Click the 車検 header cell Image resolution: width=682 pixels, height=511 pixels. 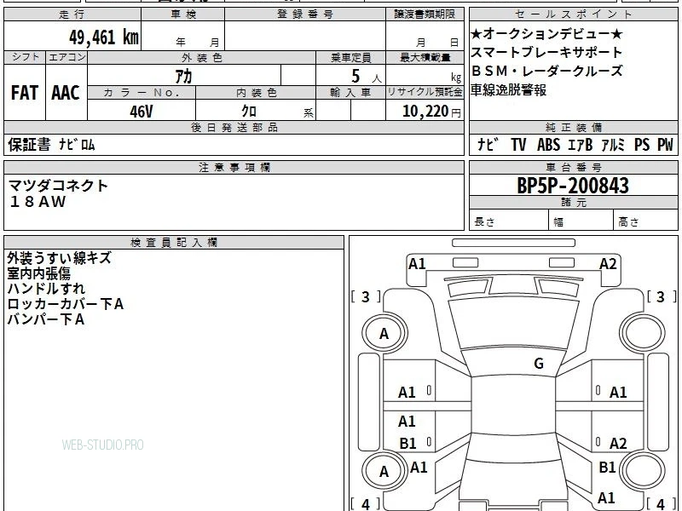point(183,14)
